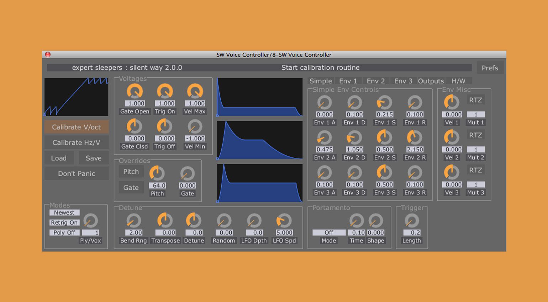Click the Pitch override value field

pyautogui.click(x=159, y=185)
